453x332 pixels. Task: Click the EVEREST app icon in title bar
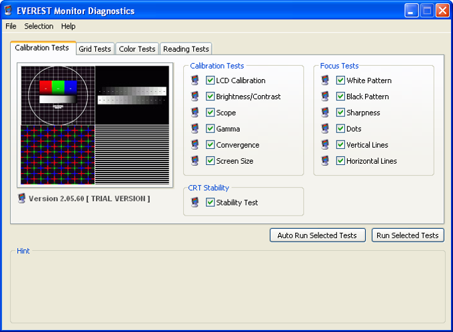(9, 11)
